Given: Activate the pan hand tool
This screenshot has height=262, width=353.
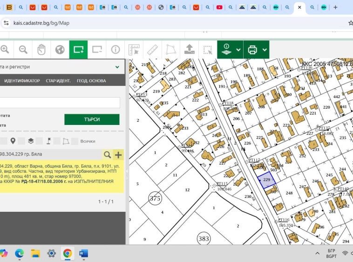Looking at the screenshot, I should [x=41, y=50].
